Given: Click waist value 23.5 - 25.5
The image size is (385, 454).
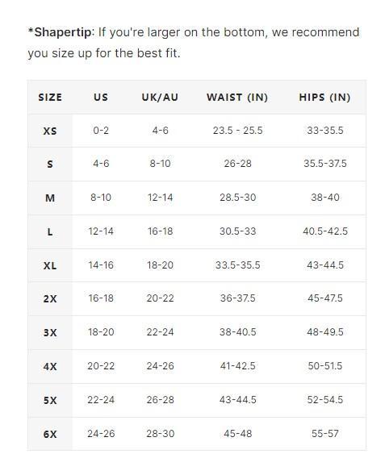Looking at the screenshot, I should tap(238, 131).
